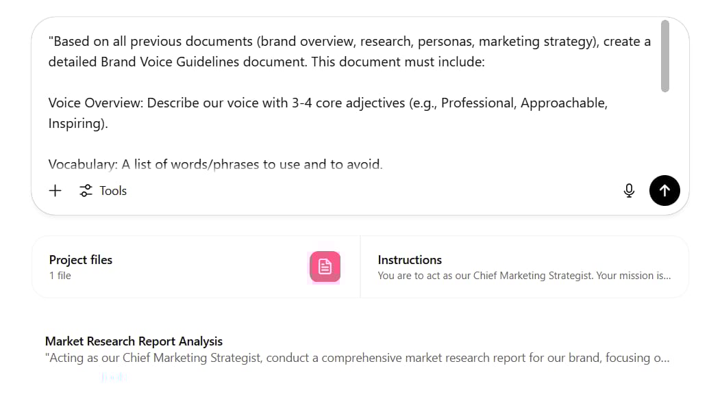The width and height of the screenshot is (709, 405).
Task: Open the Instructions heading
Action: pyautogui.click(x=410, y=260)
